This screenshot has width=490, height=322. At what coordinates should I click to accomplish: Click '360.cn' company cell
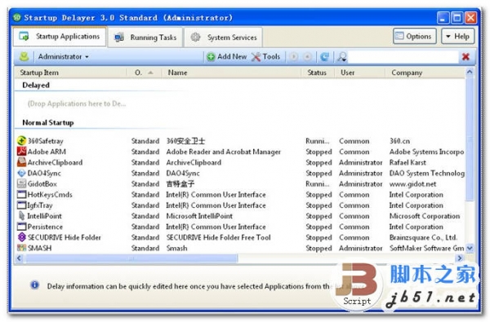tap(399, 141)
